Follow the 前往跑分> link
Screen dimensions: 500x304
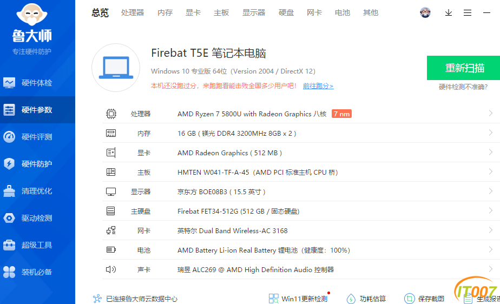pos(318,86)
